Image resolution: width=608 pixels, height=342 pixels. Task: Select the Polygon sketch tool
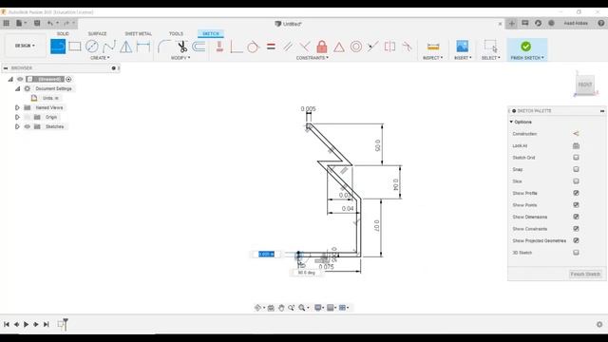pyautogui.click(x=125, y=47)
